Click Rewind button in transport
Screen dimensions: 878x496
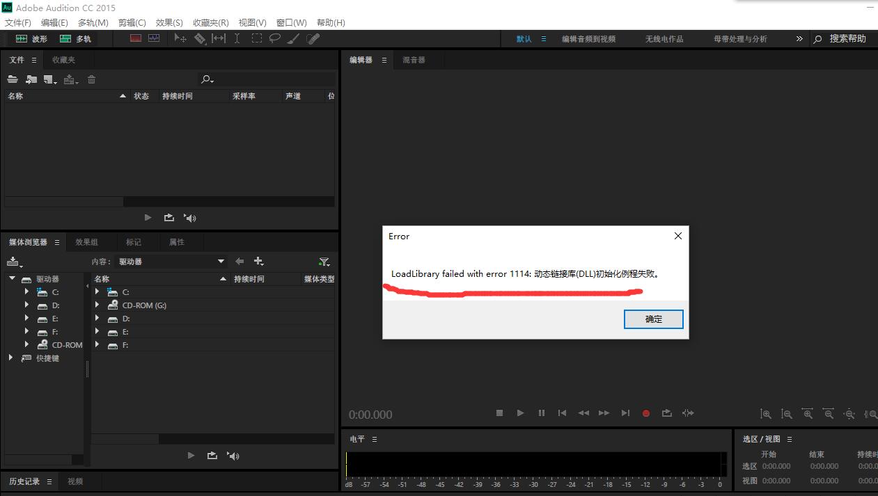coord(583,413)
